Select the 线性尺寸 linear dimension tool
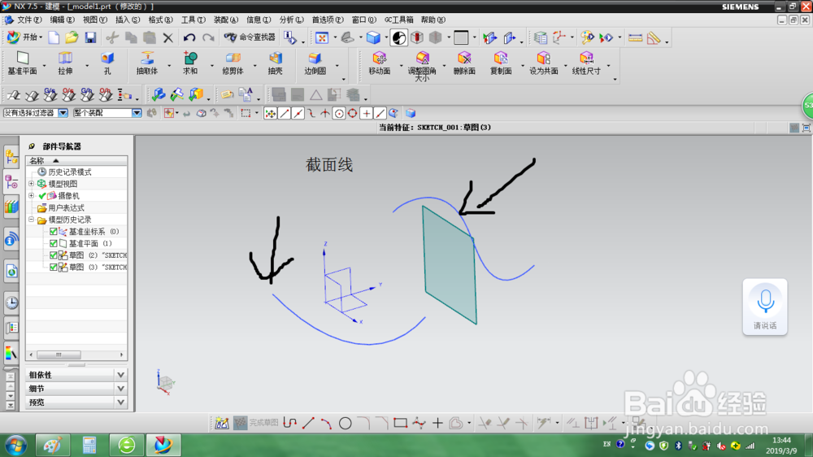 coord(586,63)
